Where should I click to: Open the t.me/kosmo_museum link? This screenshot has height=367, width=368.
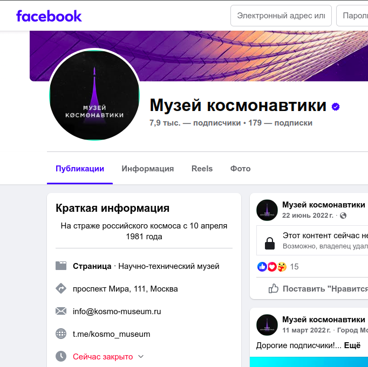pyautogui.click(x=112, y=334)
